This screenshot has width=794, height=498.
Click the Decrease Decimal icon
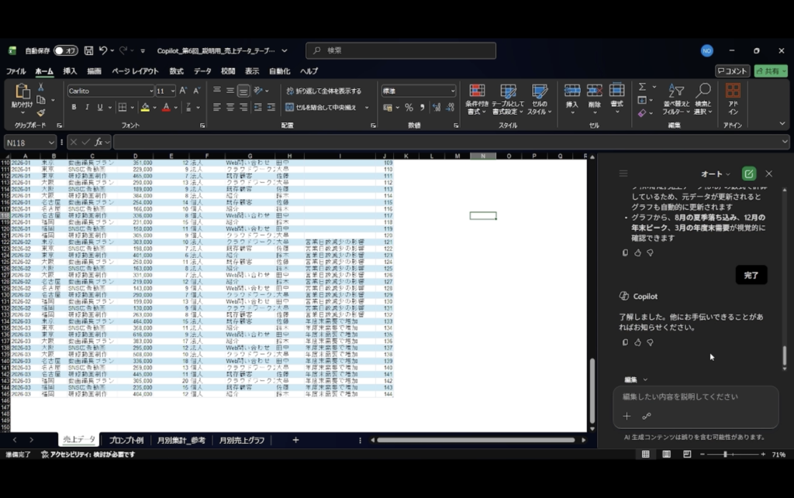click(451, 107)
